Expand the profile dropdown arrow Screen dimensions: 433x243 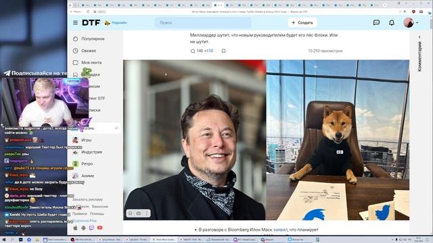[x=417, y=22]
